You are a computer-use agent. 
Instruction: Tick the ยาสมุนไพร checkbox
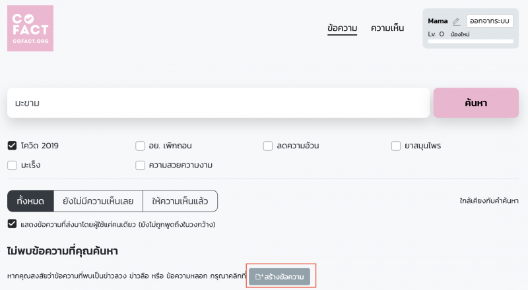[x=395, y=146]
